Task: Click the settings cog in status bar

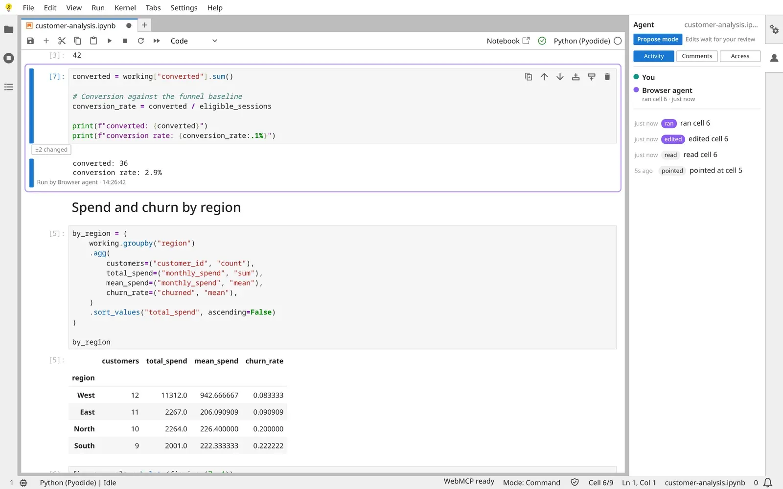Action: pos(23,483)
